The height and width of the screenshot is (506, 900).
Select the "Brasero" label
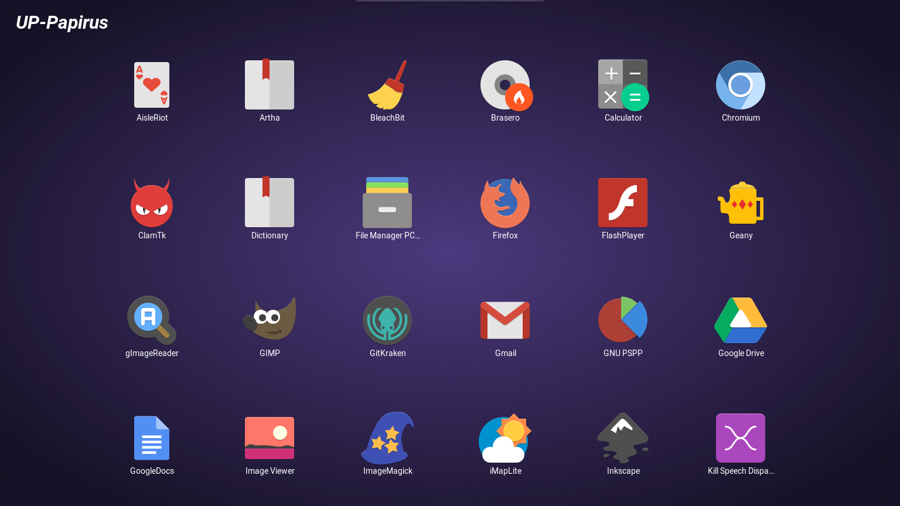click(x=505, y=118)
